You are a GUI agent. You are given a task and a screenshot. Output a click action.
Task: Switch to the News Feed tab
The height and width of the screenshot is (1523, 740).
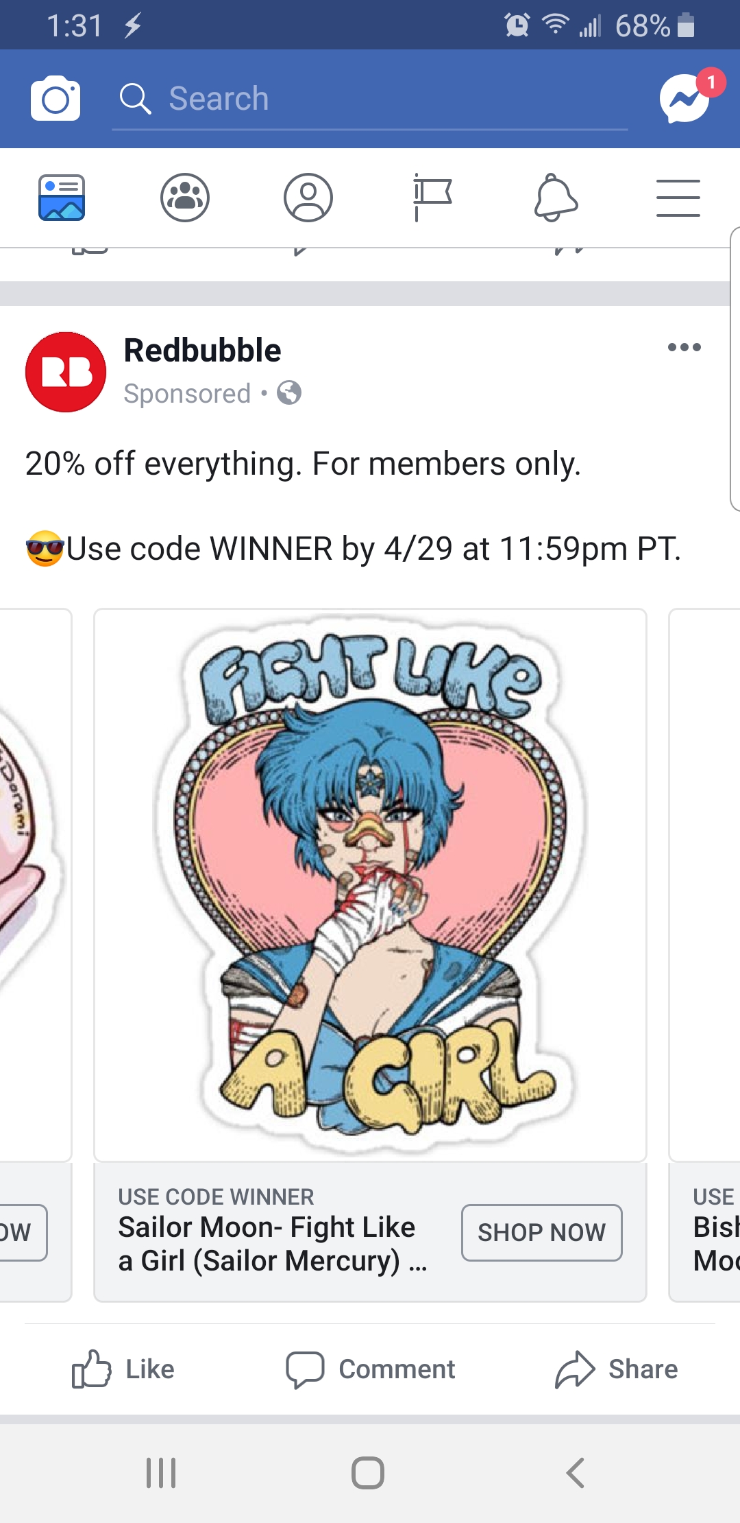coord(62,198)
